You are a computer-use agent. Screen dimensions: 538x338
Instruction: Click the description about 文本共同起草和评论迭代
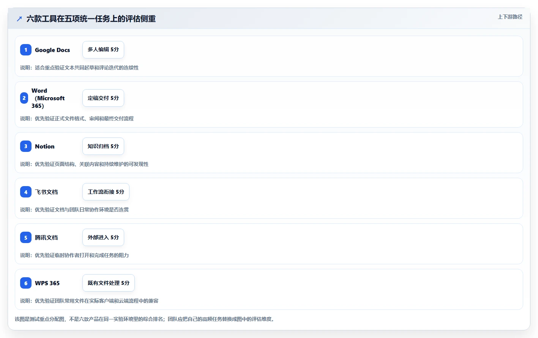(x=79, y=68)
